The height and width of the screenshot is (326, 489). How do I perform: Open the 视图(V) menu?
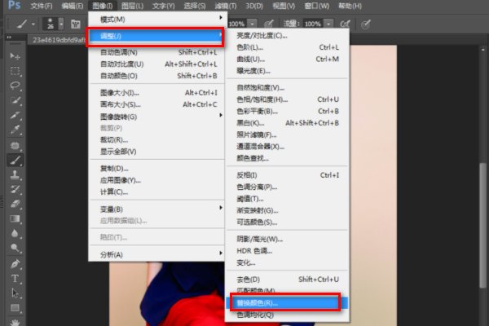pyautogui.click(x=284, y=6)
